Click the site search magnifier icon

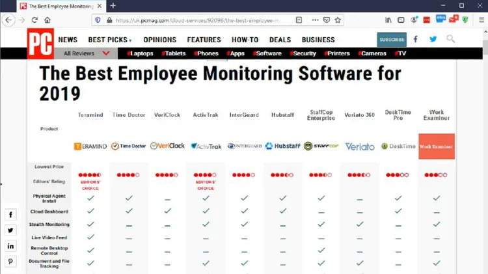(x=450, y=39)
